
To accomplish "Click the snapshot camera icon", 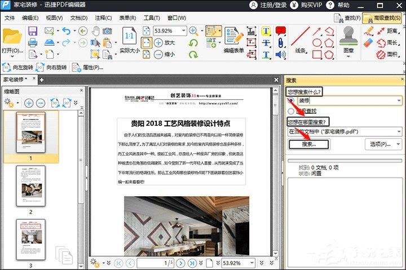I will click(x=107, y=30).
